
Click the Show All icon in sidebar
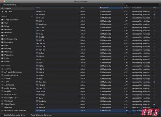(x=2, y=8)
